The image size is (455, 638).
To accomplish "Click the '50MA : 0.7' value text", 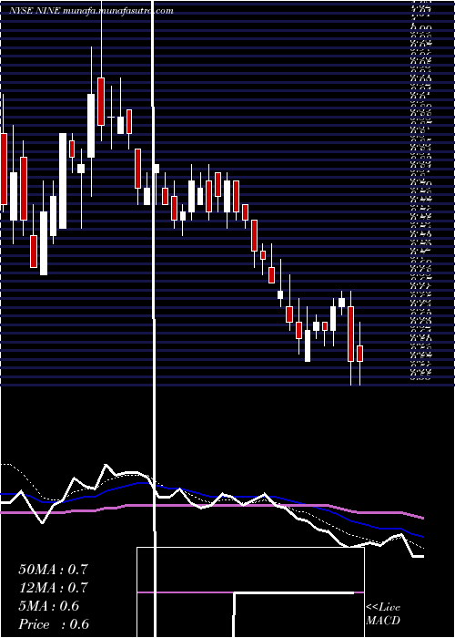I will [53, 570].
